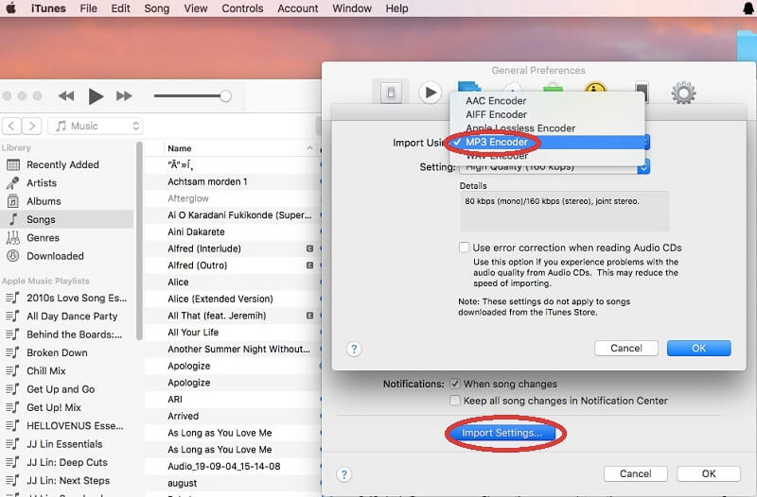
Task: Open help for the import settings dialog
Action: 354,349
